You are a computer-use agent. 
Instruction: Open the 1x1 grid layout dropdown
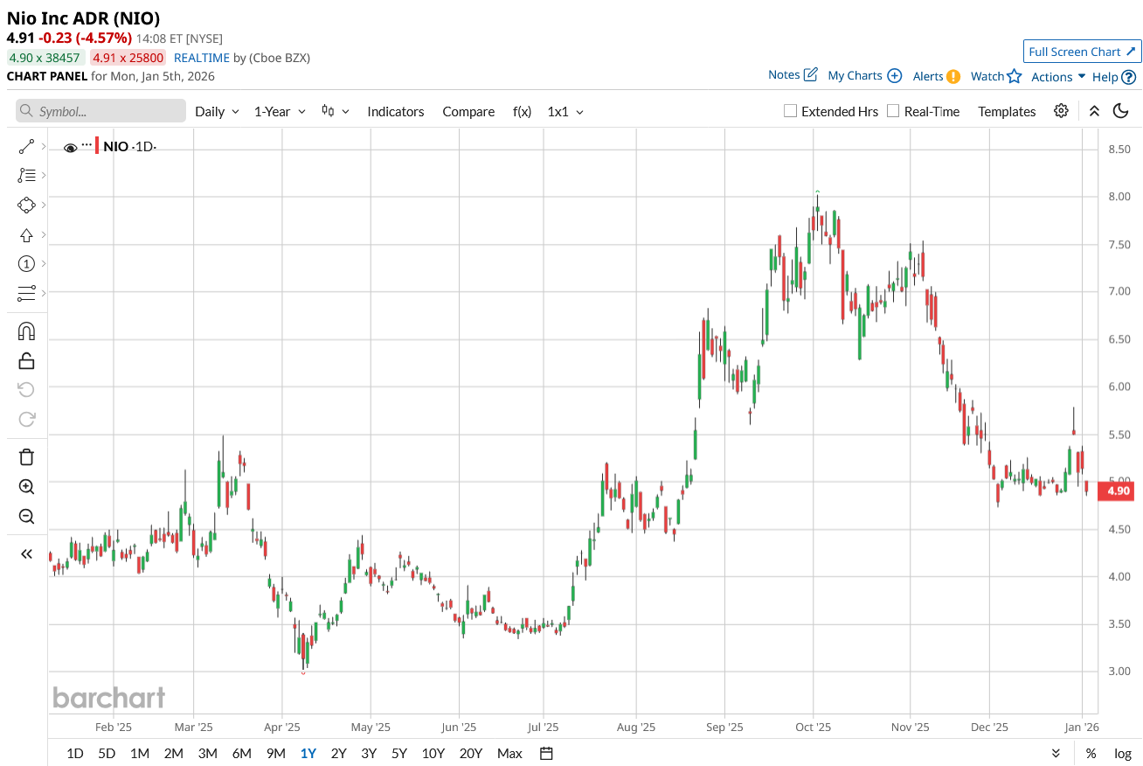coord(565,111)
